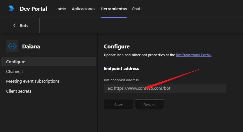Click the Save button
Screen dimensions: 243x132
pyautogui.click(x=118, y=105)
